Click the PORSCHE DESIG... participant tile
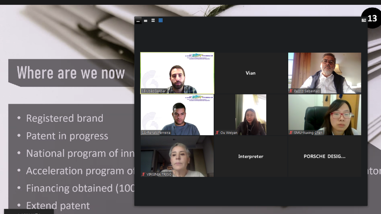 coord(325,156)
